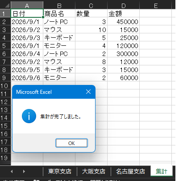This screenshot has width=183, height=181.
Task: Select row 19 header
Action: coord(5,158)
